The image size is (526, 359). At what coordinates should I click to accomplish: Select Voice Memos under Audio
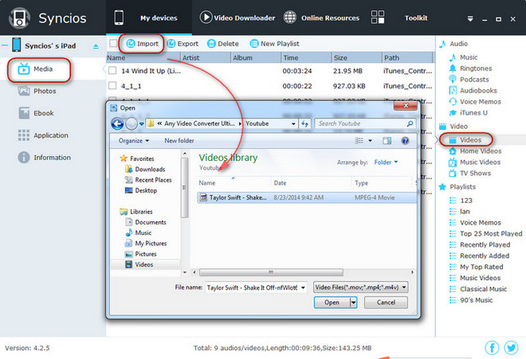pos(475,102)
